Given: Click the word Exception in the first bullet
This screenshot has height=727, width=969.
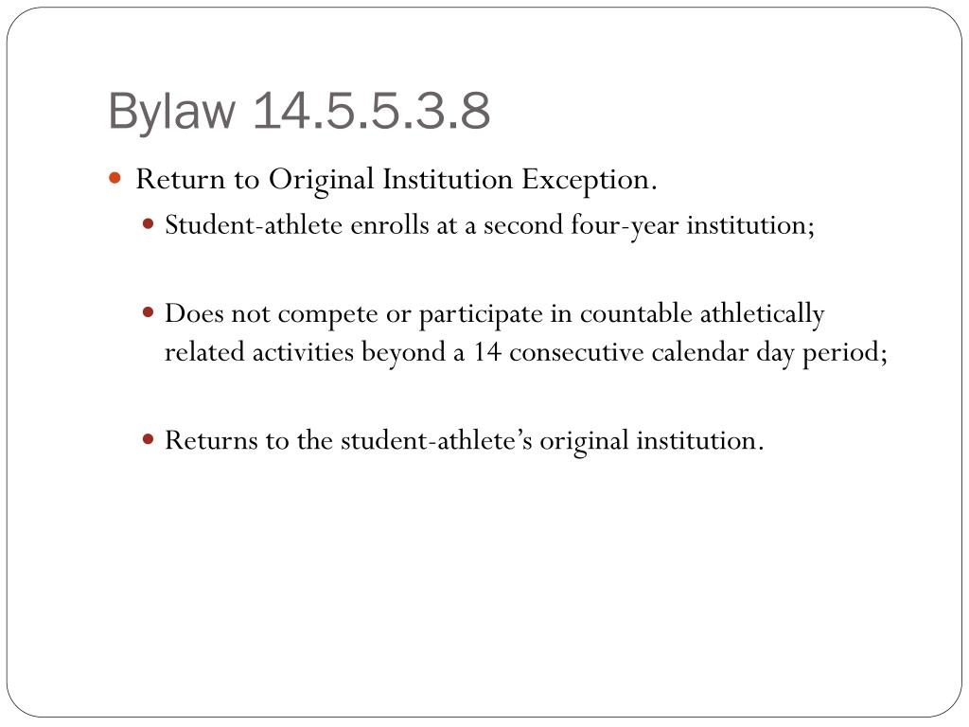Looking at the screenshot, I should coord(589,180).
